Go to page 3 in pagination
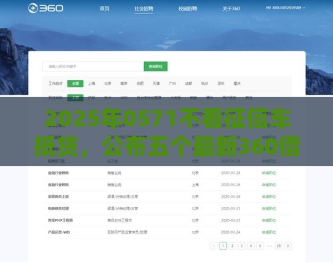The image size is (333, 263). 242,246
